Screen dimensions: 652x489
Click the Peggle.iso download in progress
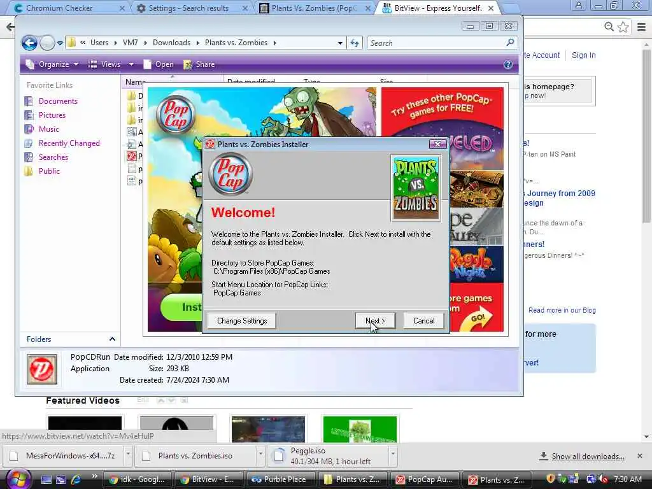tap(329, 456)
